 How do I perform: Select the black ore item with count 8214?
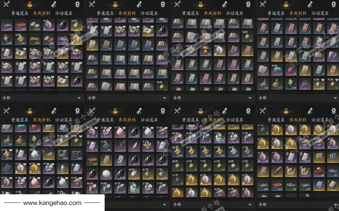coord(134,160)
